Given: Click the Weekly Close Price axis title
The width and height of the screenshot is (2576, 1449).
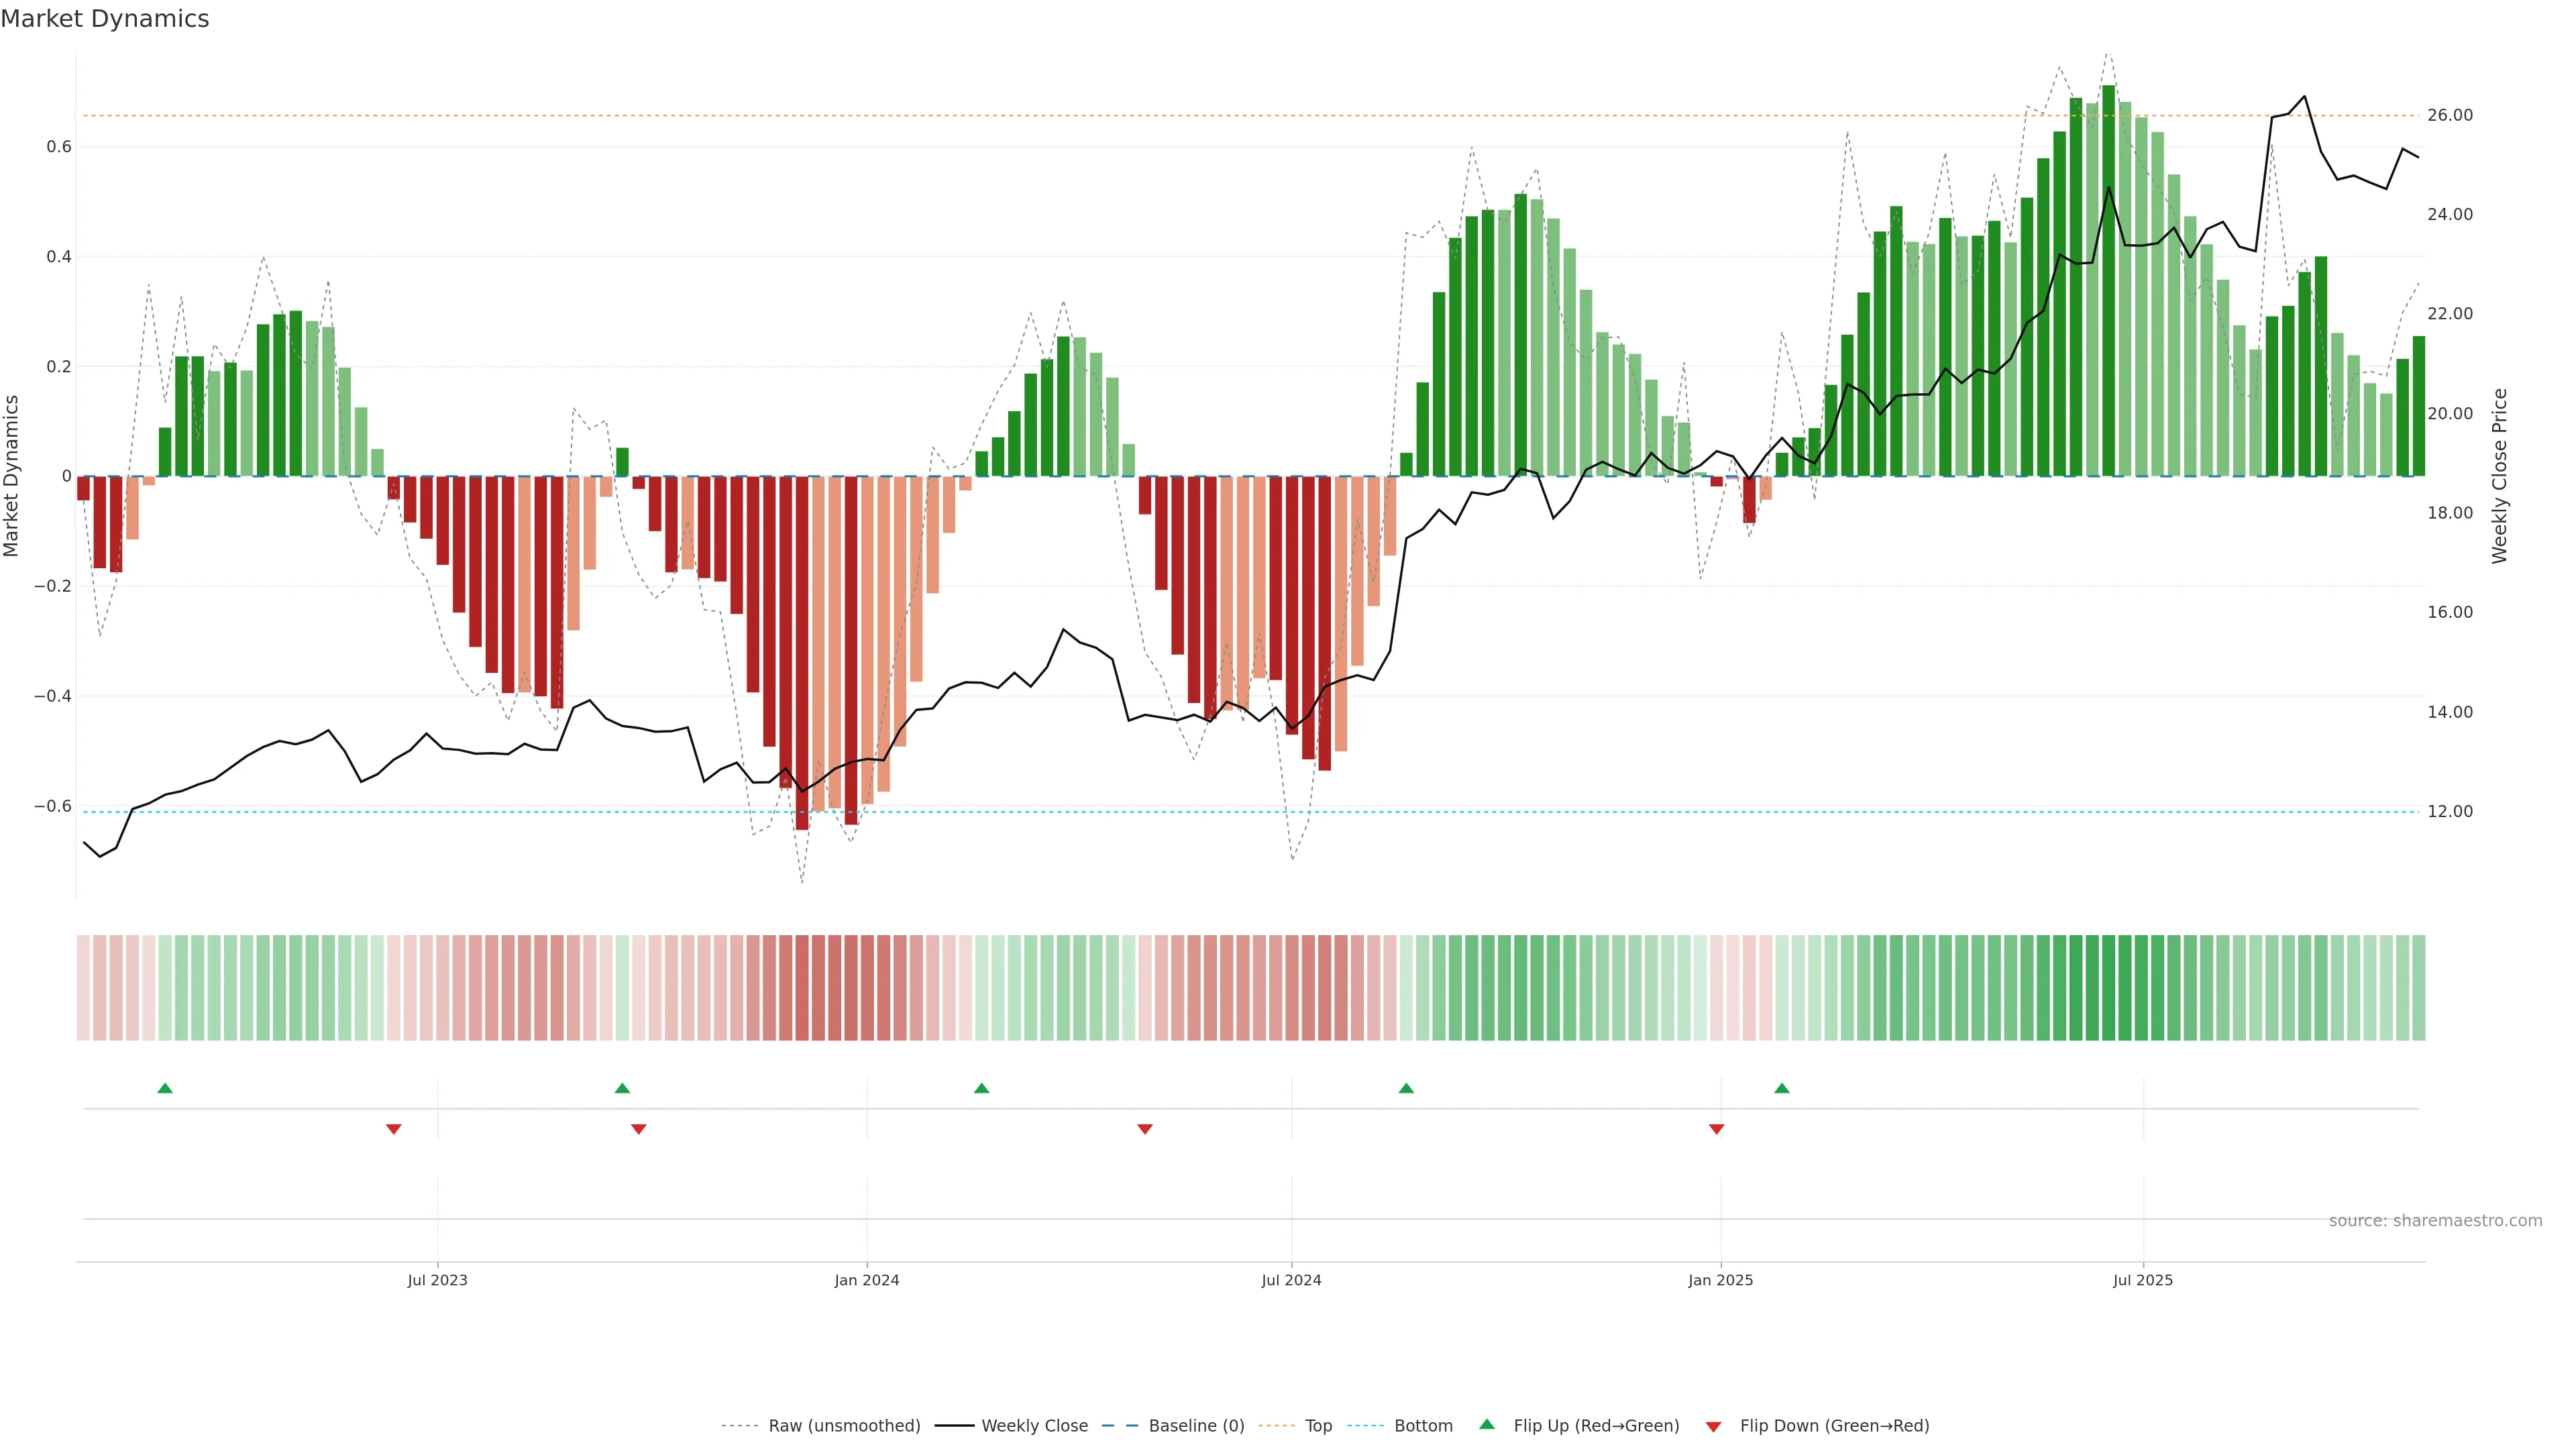Looking at the screenshot, I should click(x=2500, y=476).
